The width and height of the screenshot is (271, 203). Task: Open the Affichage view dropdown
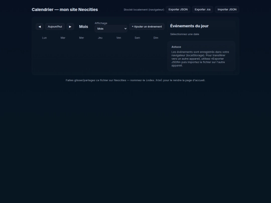[x=111, y=29]
